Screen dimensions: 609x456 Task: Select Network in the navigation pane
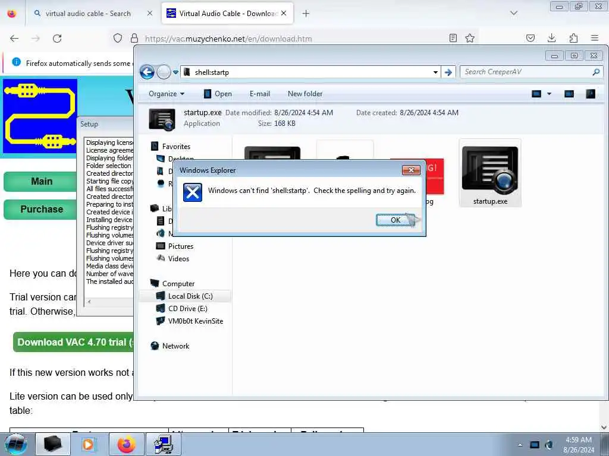pos(170,346)
